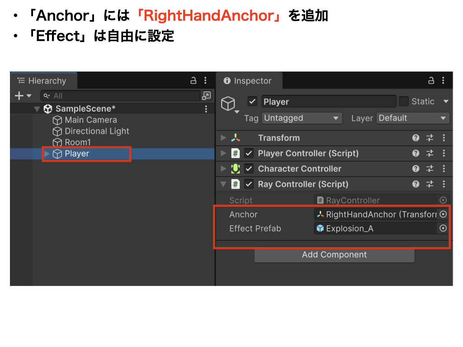This screenshot has height=347, width=463.
Task: Expand the Transform component foldout
Action: coord(223,138)
